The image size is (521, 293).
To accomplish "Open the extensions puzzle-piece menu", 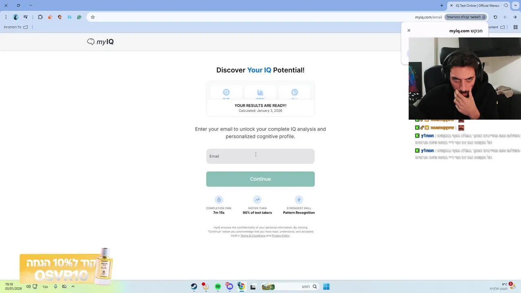I will pos(40,17).
